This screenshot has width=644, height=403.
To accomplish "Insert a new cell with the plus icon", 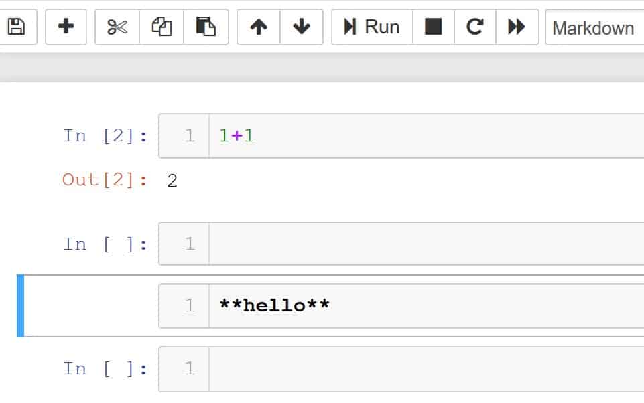I will coord(66,27).
